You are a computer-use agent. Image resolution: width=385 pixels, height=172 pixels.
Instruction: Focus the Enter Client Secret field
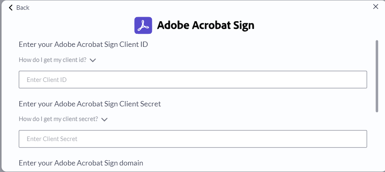pyautogui.click(x=193, y=139)
